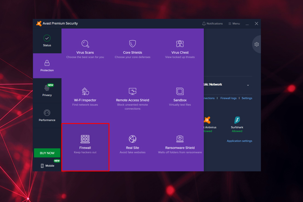
Task: Open the Virus Scans magnifier icon
Action: (x=85, y=44)
